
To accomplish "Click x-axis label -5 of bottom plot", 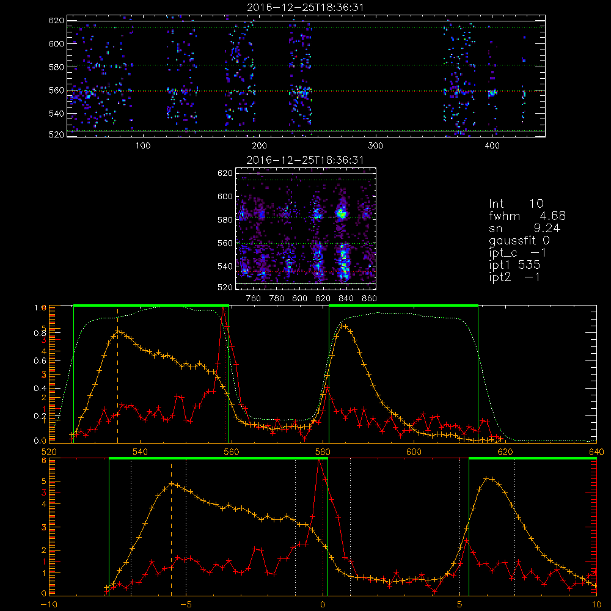I will tap(186, 605).
